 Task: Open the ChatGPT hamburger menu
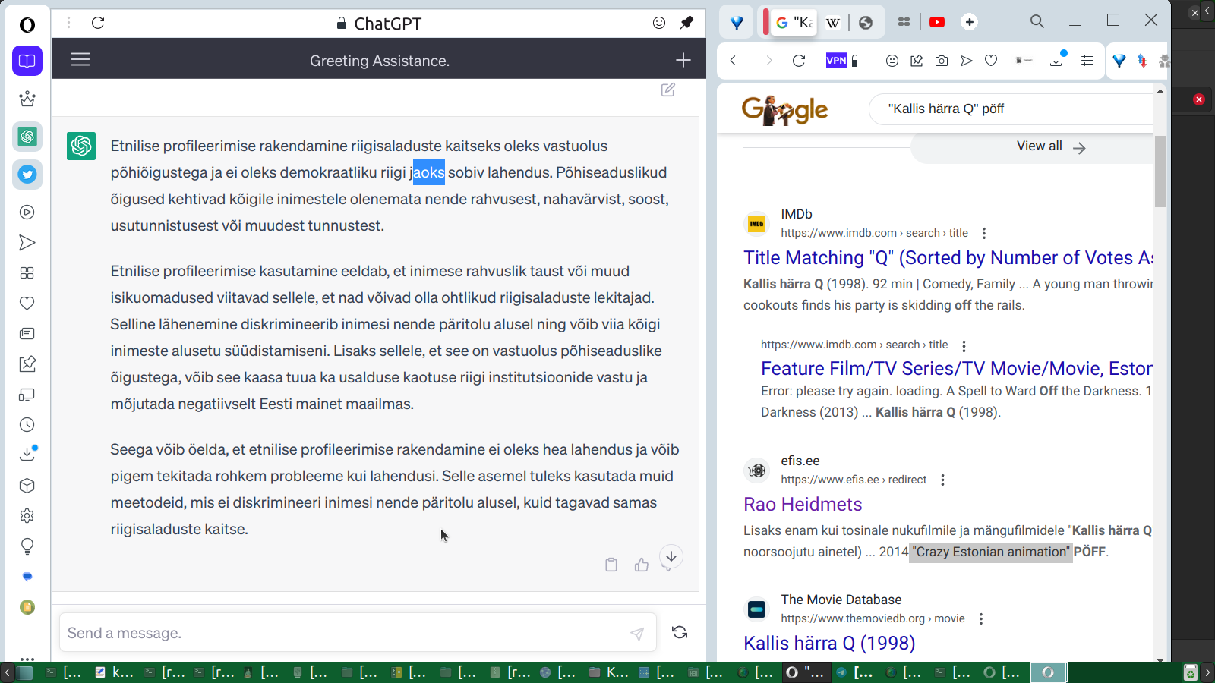tap(80, 59)
